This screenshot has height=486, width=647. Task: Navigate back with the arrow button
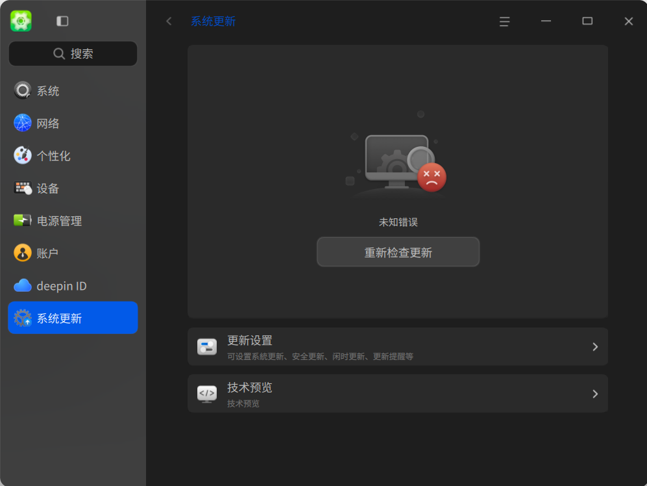coord(168,21)
